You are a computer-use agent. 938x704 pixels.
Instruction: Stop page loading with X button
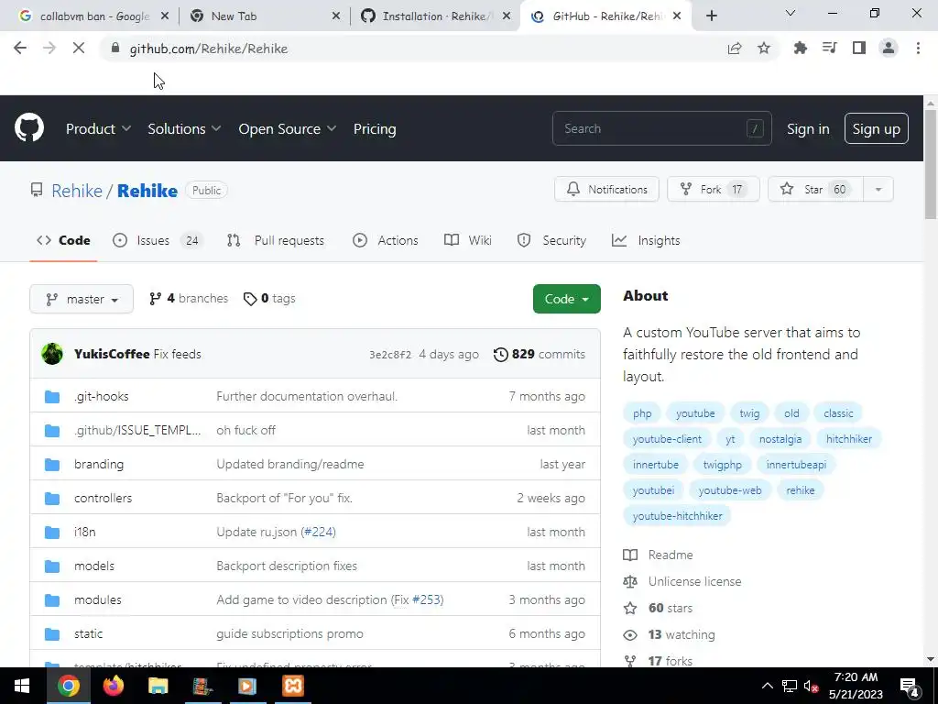[x=79, y=49]
